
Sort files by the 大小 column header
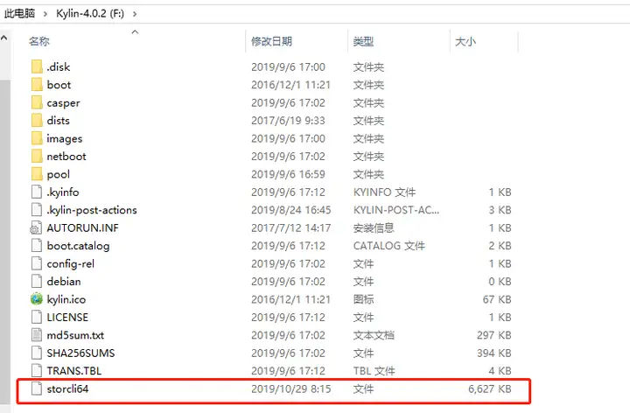pyautogui.click(x=465, y=41)
